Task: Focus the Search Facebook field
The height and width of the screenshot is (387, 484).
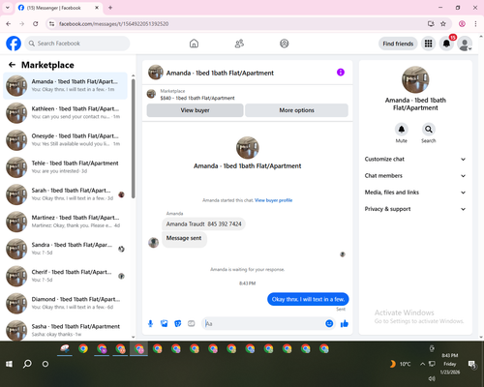Action: (77, 44)
